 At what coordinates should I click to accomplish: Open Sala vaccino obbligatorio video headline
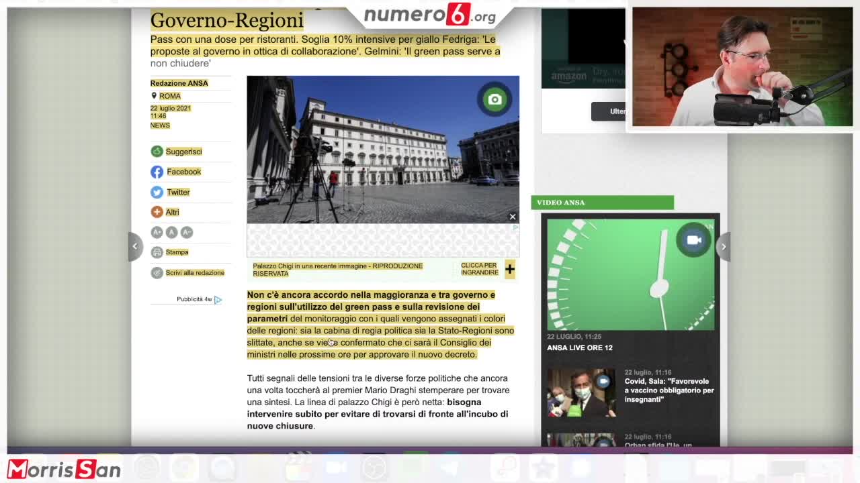click(669, 390)
